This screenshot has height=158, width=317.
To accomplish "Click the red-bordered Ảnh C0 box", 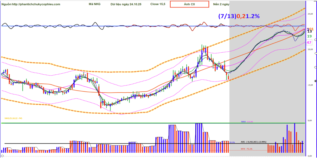I will click(x=189, y=4).
